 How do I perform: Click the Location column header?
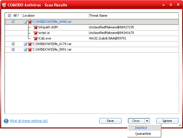55,15
